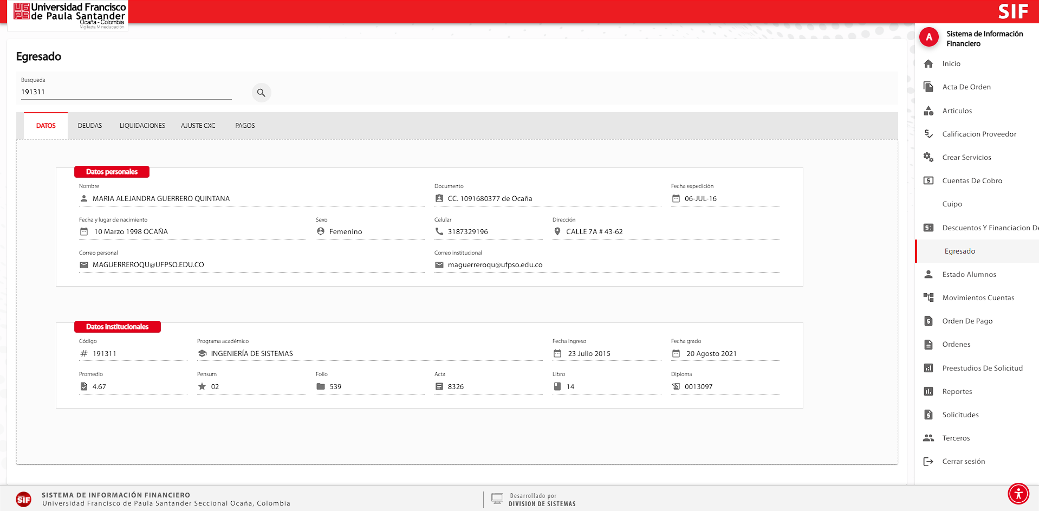This screenshot has width=1039, height=511.
Task: Click the envelope icon of Correo institucional
Action: point(439,265)
